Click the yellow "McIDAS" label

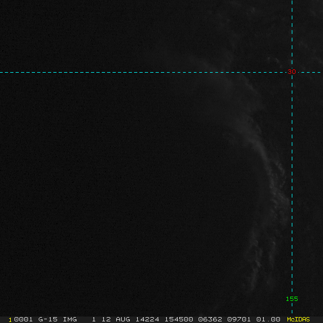tap(298, 319)
